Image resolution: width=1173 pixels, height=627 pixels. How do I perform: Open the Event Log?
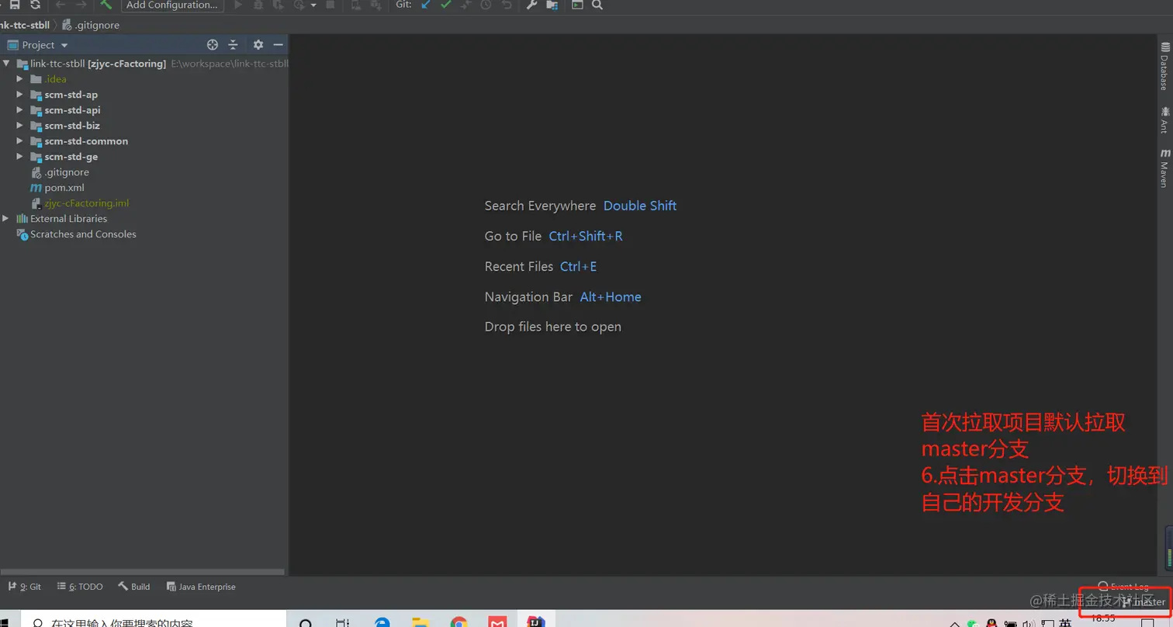1123,587
